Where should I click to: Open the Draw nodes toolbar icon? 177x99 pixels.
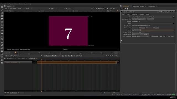point(2,10)
